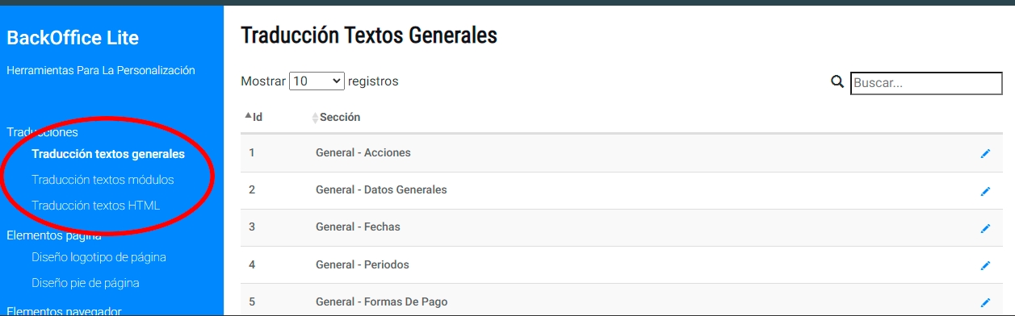
Task: Click pencil icon for General - Fechas
Action: (985, 227)
